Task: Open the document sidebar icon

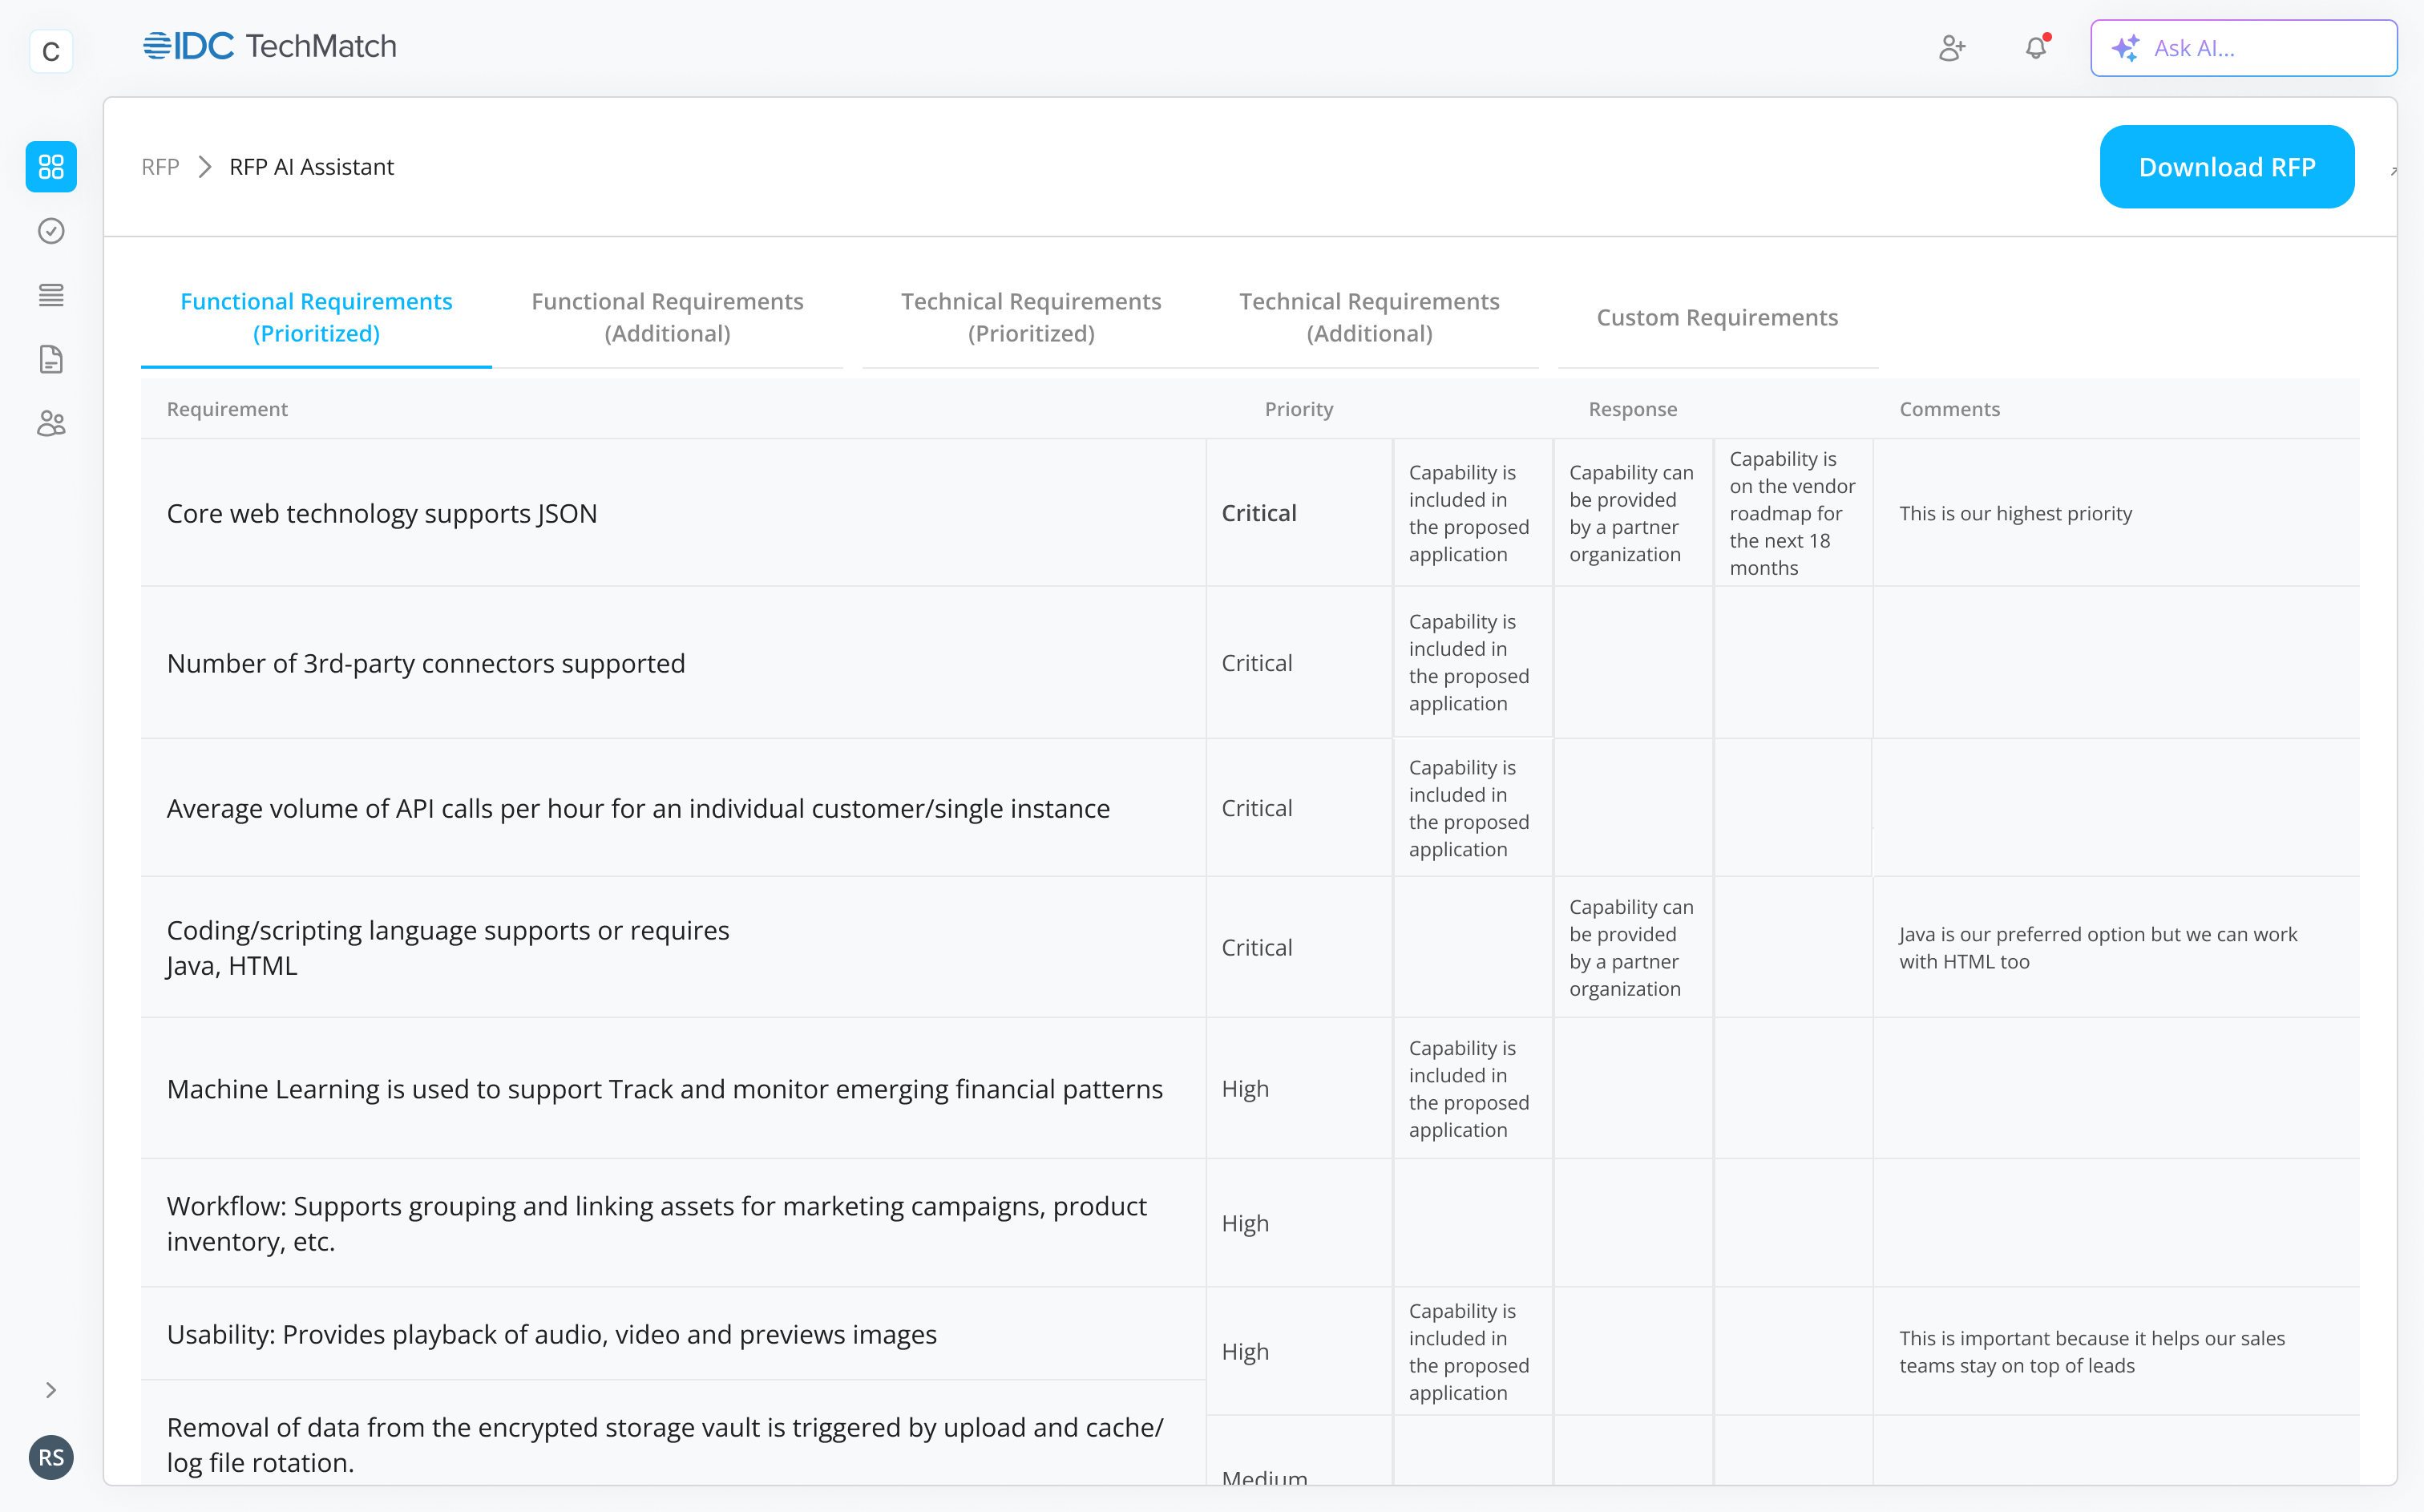Action: pyautogui.click(x=51, y=359)
